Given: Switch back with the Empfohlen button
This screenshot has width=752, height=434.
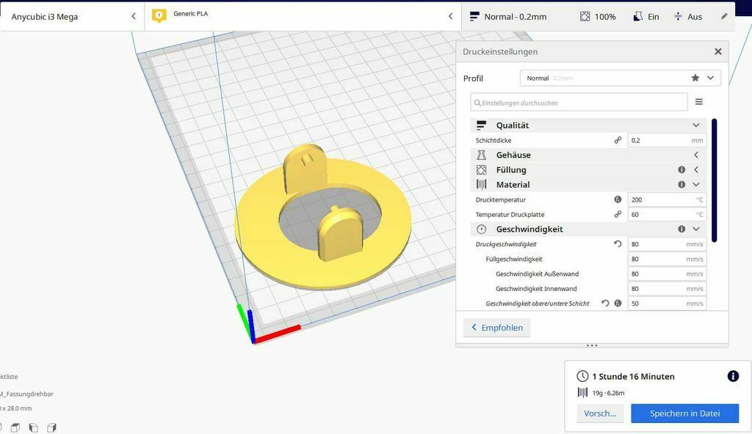Looking at the screenshot, I should (x=496, y=327).
